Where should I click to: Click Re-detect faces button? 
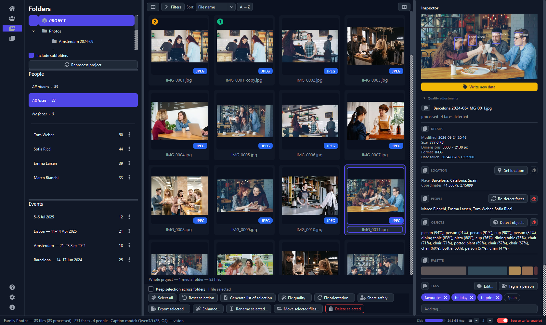pos(508,199)
